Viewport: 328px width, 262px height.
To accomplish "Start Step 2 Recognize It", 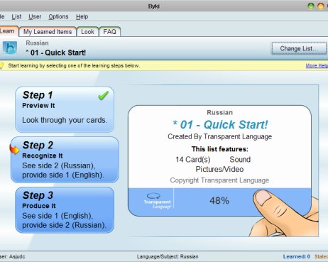I will click(65, 160).
